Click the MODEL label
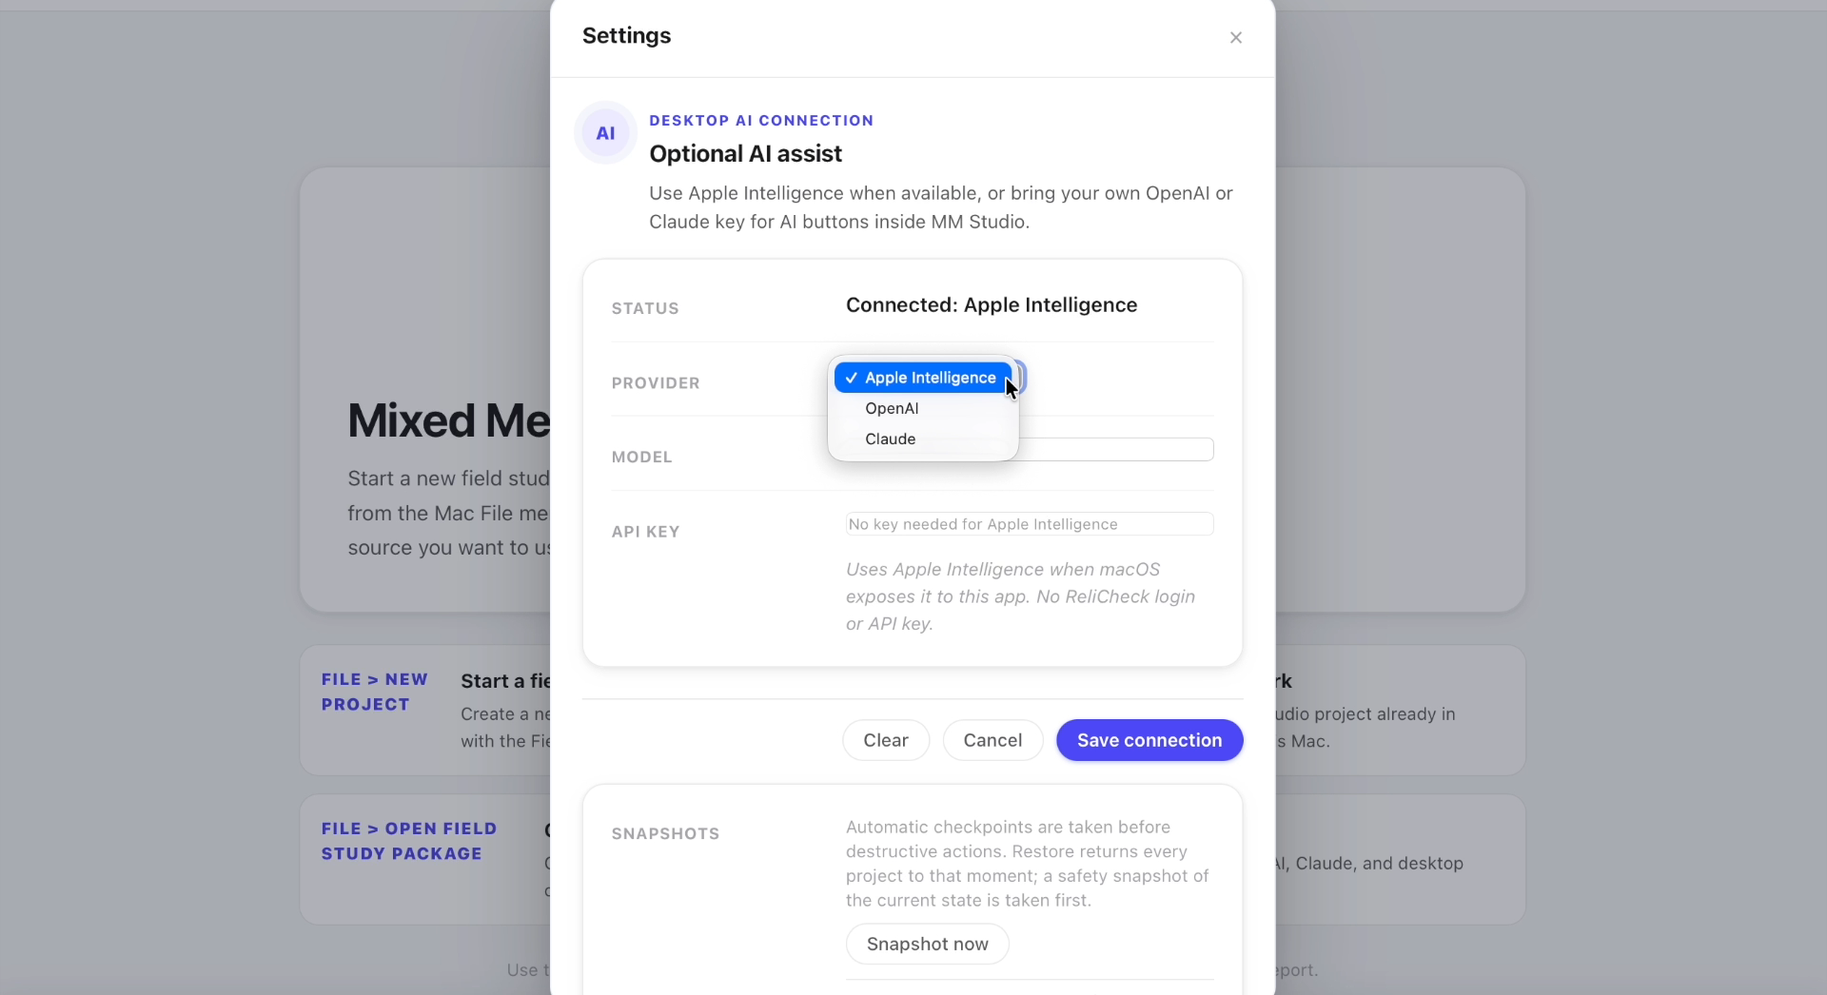This screenshot has height=995, width=1827. point(642,458)
